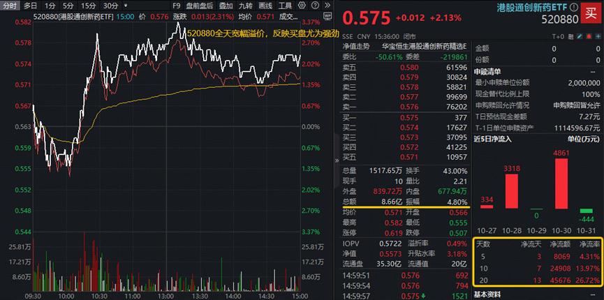Click the red 买 buy button
This screenshot has height=300, width=604.
[591, 13]
